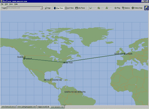Click the Copy toolbar icon
Image resolution: width=149 pixels, height=109 pixels.
click(101, 8)
